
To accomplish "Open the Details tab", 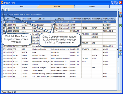I will pos(92,7).
